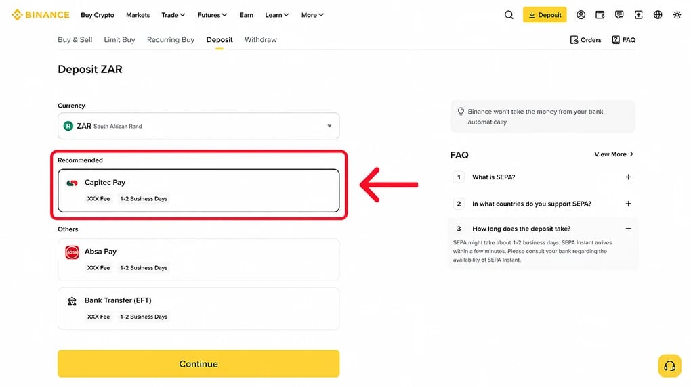Open Earn in top navigation

(x=247, y=14)
